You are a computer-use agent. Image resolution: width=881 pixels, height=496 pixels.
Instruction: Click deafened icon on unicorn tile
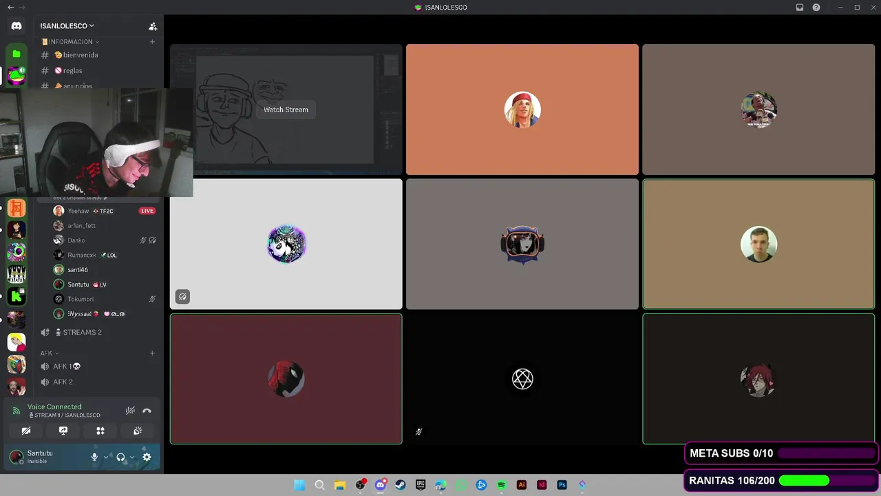pyautogui.click(x=182, y=297)
